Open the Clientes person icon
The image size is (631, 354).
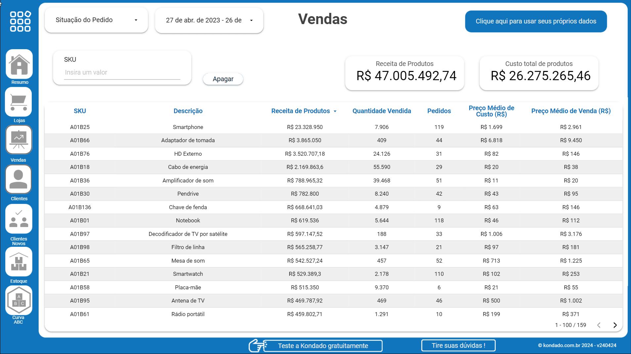[19, 179]
